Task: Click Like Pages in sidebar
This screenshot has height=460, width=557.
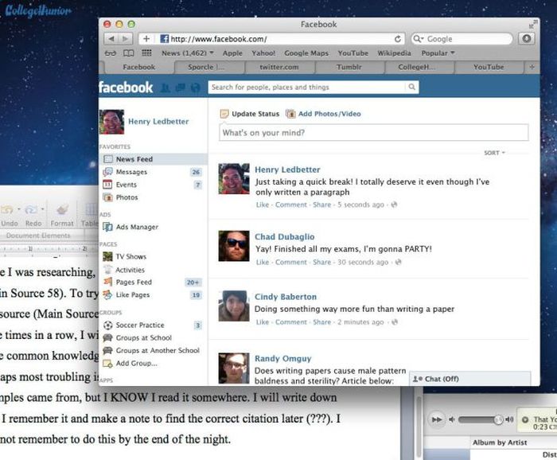Action: [133, 294]
